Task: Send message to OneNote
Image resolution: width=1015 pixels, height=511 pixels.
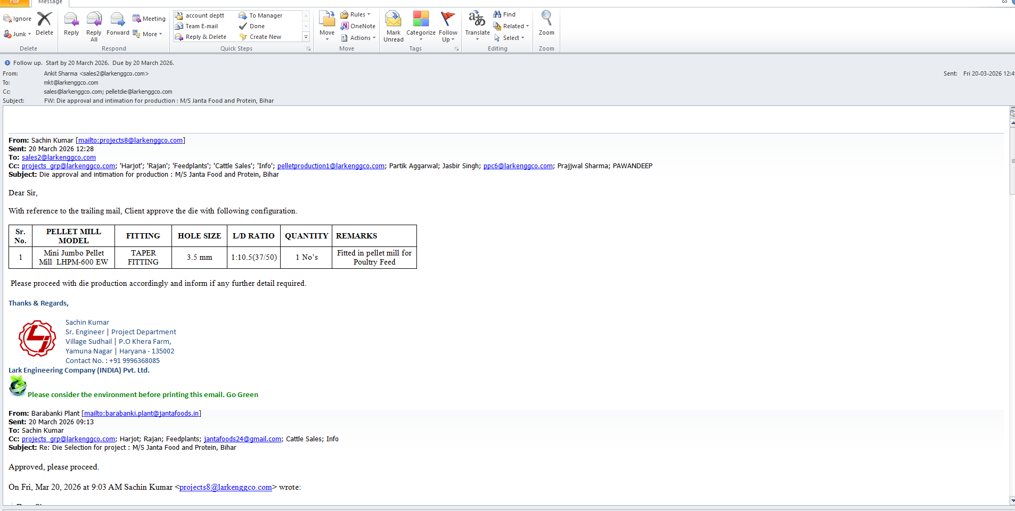Action: pos(358,26)
